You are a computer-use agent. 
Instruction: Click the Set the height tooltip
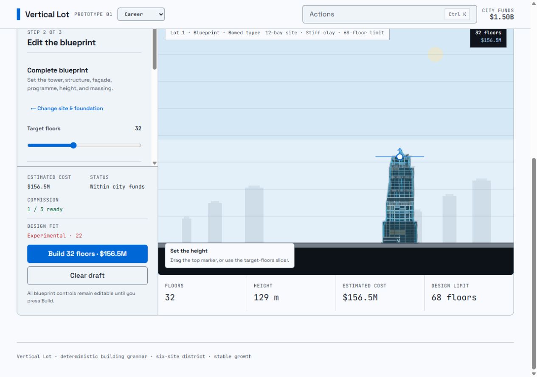pyautogui.click(x=230, y=255)
